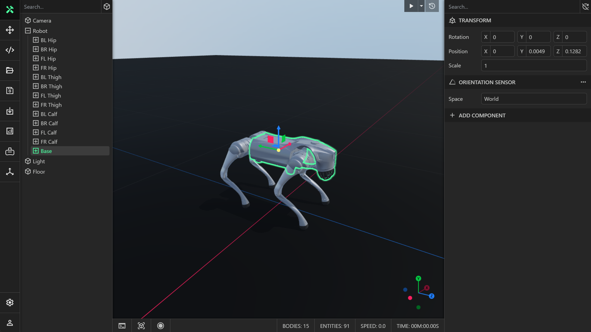Select FL Thigh in the hierarchy
The width and height of the screenshot is (591, 332).
pos(51,96)
